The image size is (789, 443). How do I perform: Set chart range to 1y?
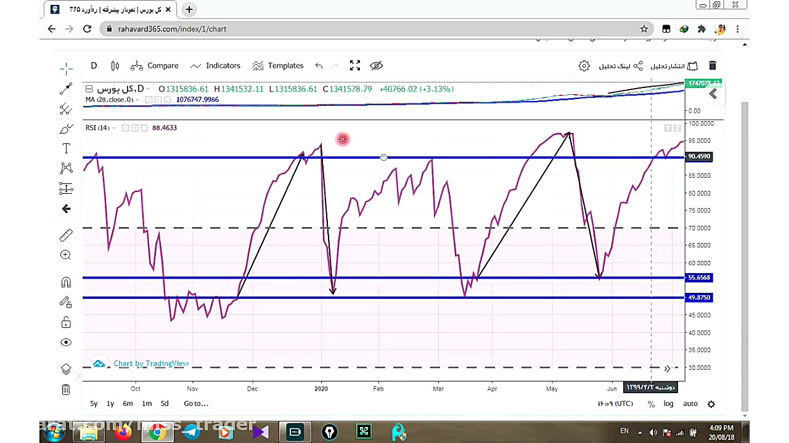coord(110,404)
